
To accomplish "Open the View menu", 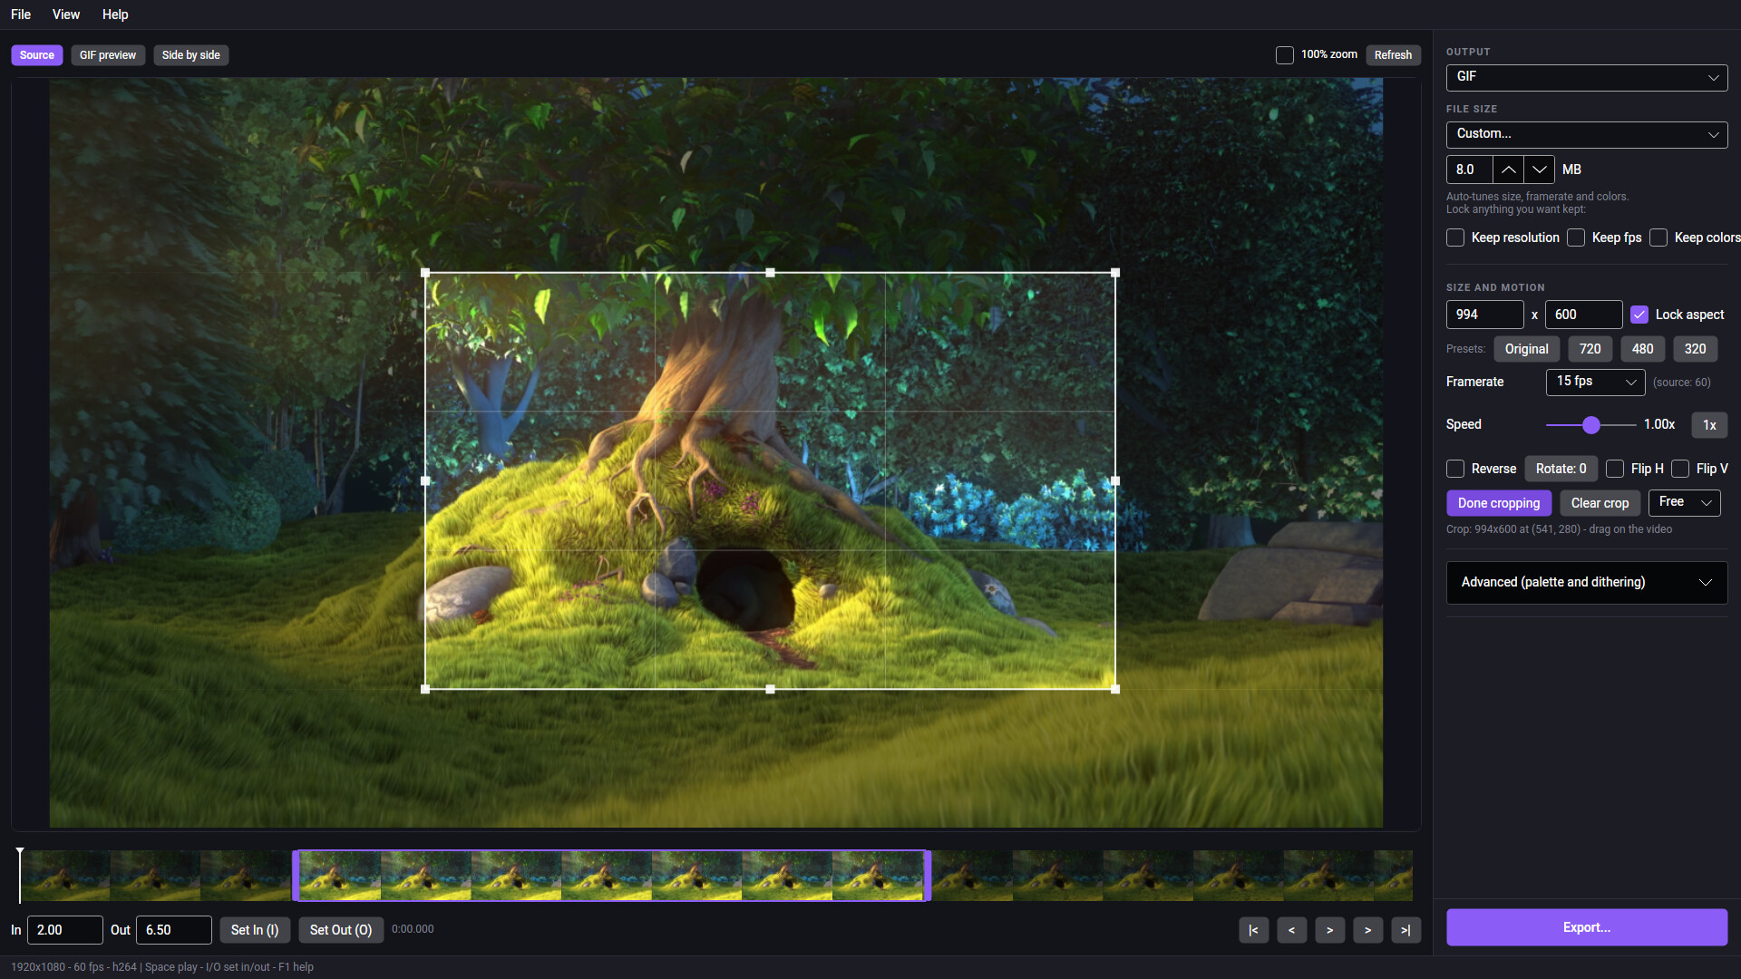I will coord(66,15).
